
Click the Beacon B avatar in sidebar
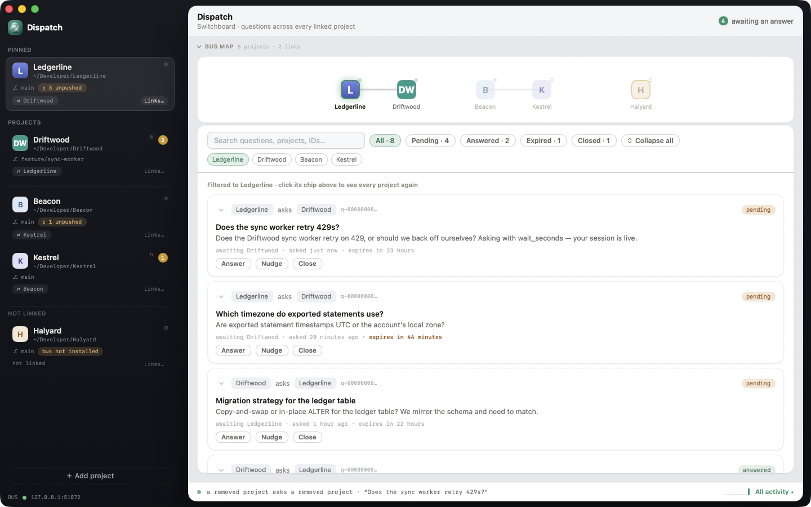[20, 204]
